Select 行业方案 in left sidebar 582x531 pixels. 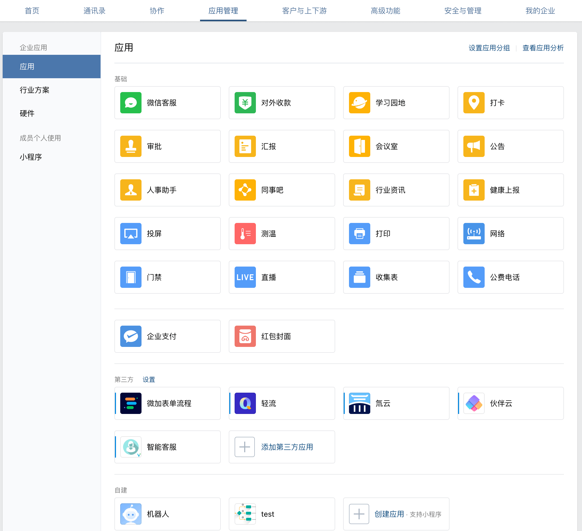35,90
